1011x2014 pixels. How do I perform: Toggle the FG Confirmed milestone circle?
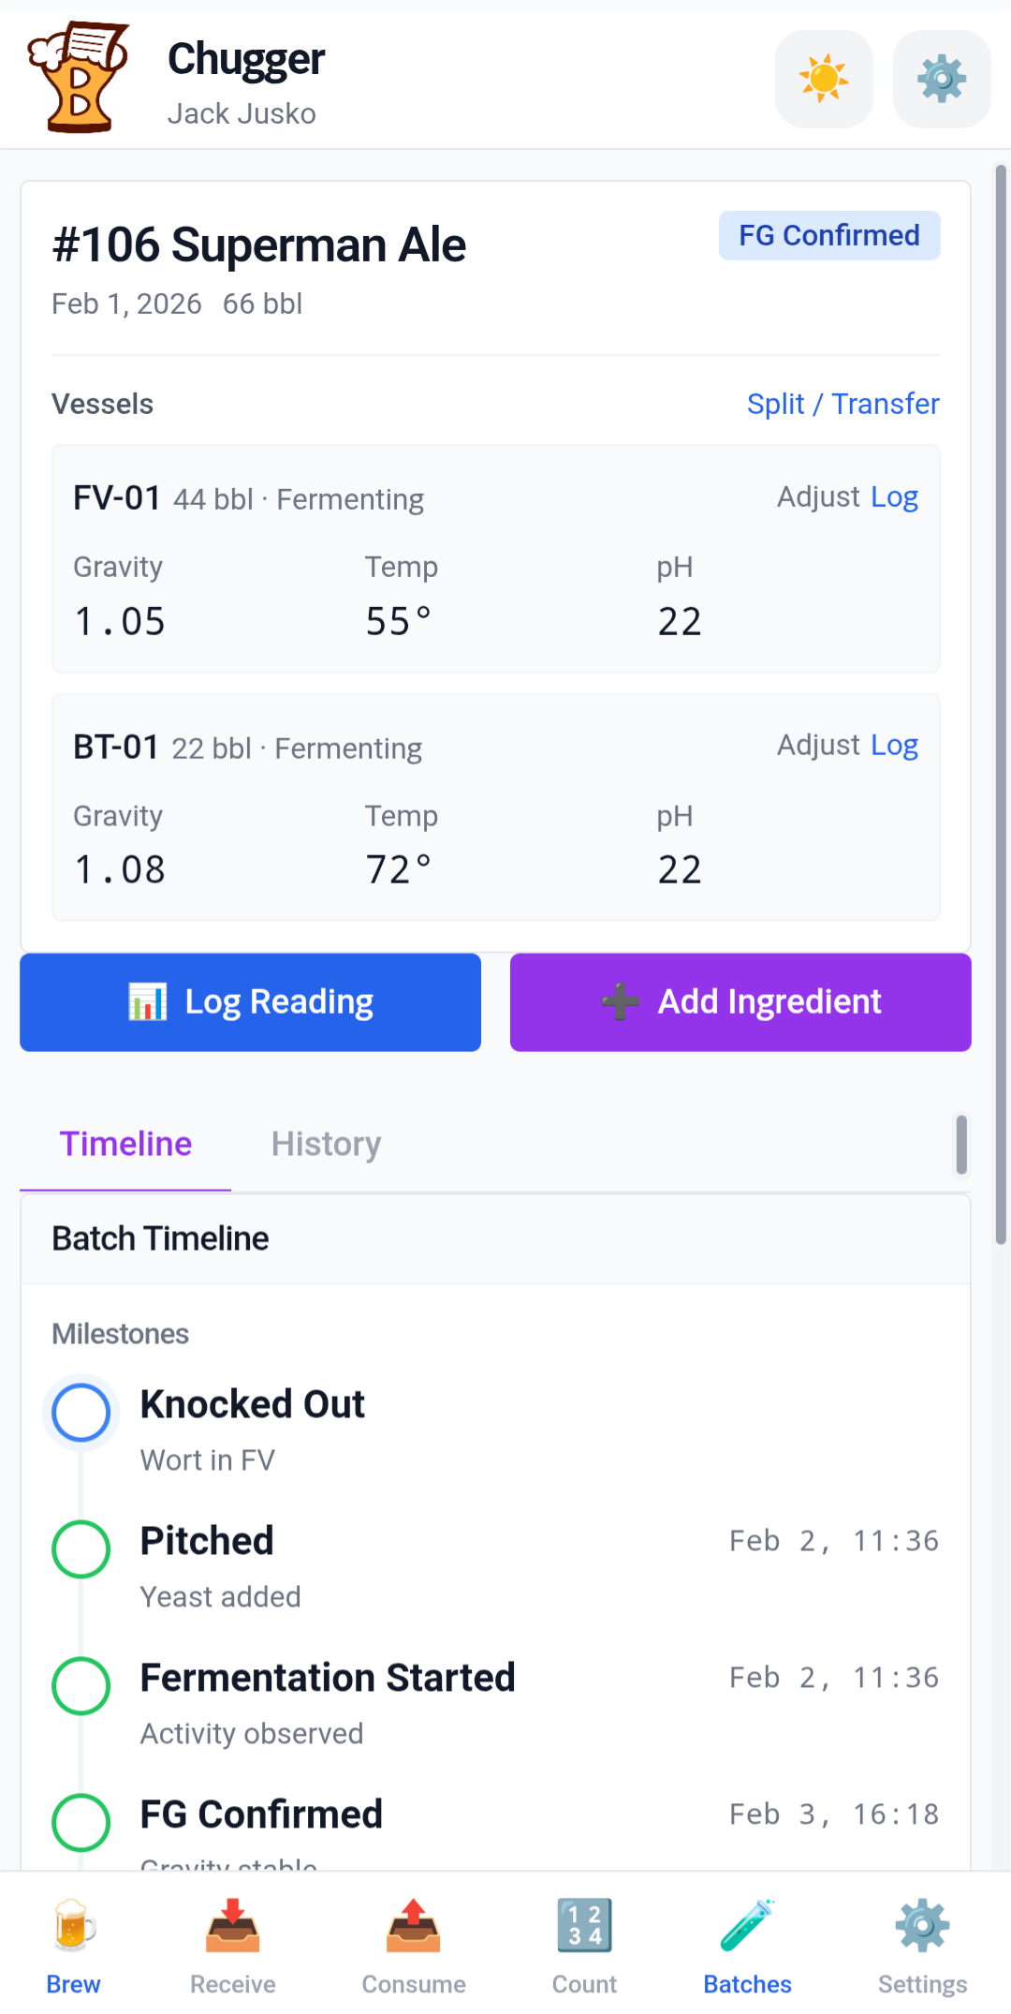[x=81, y=1822]
